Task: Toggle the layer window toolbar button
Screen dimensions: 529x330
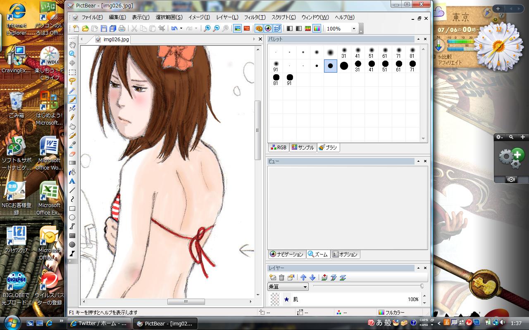Action: (277, 28)
